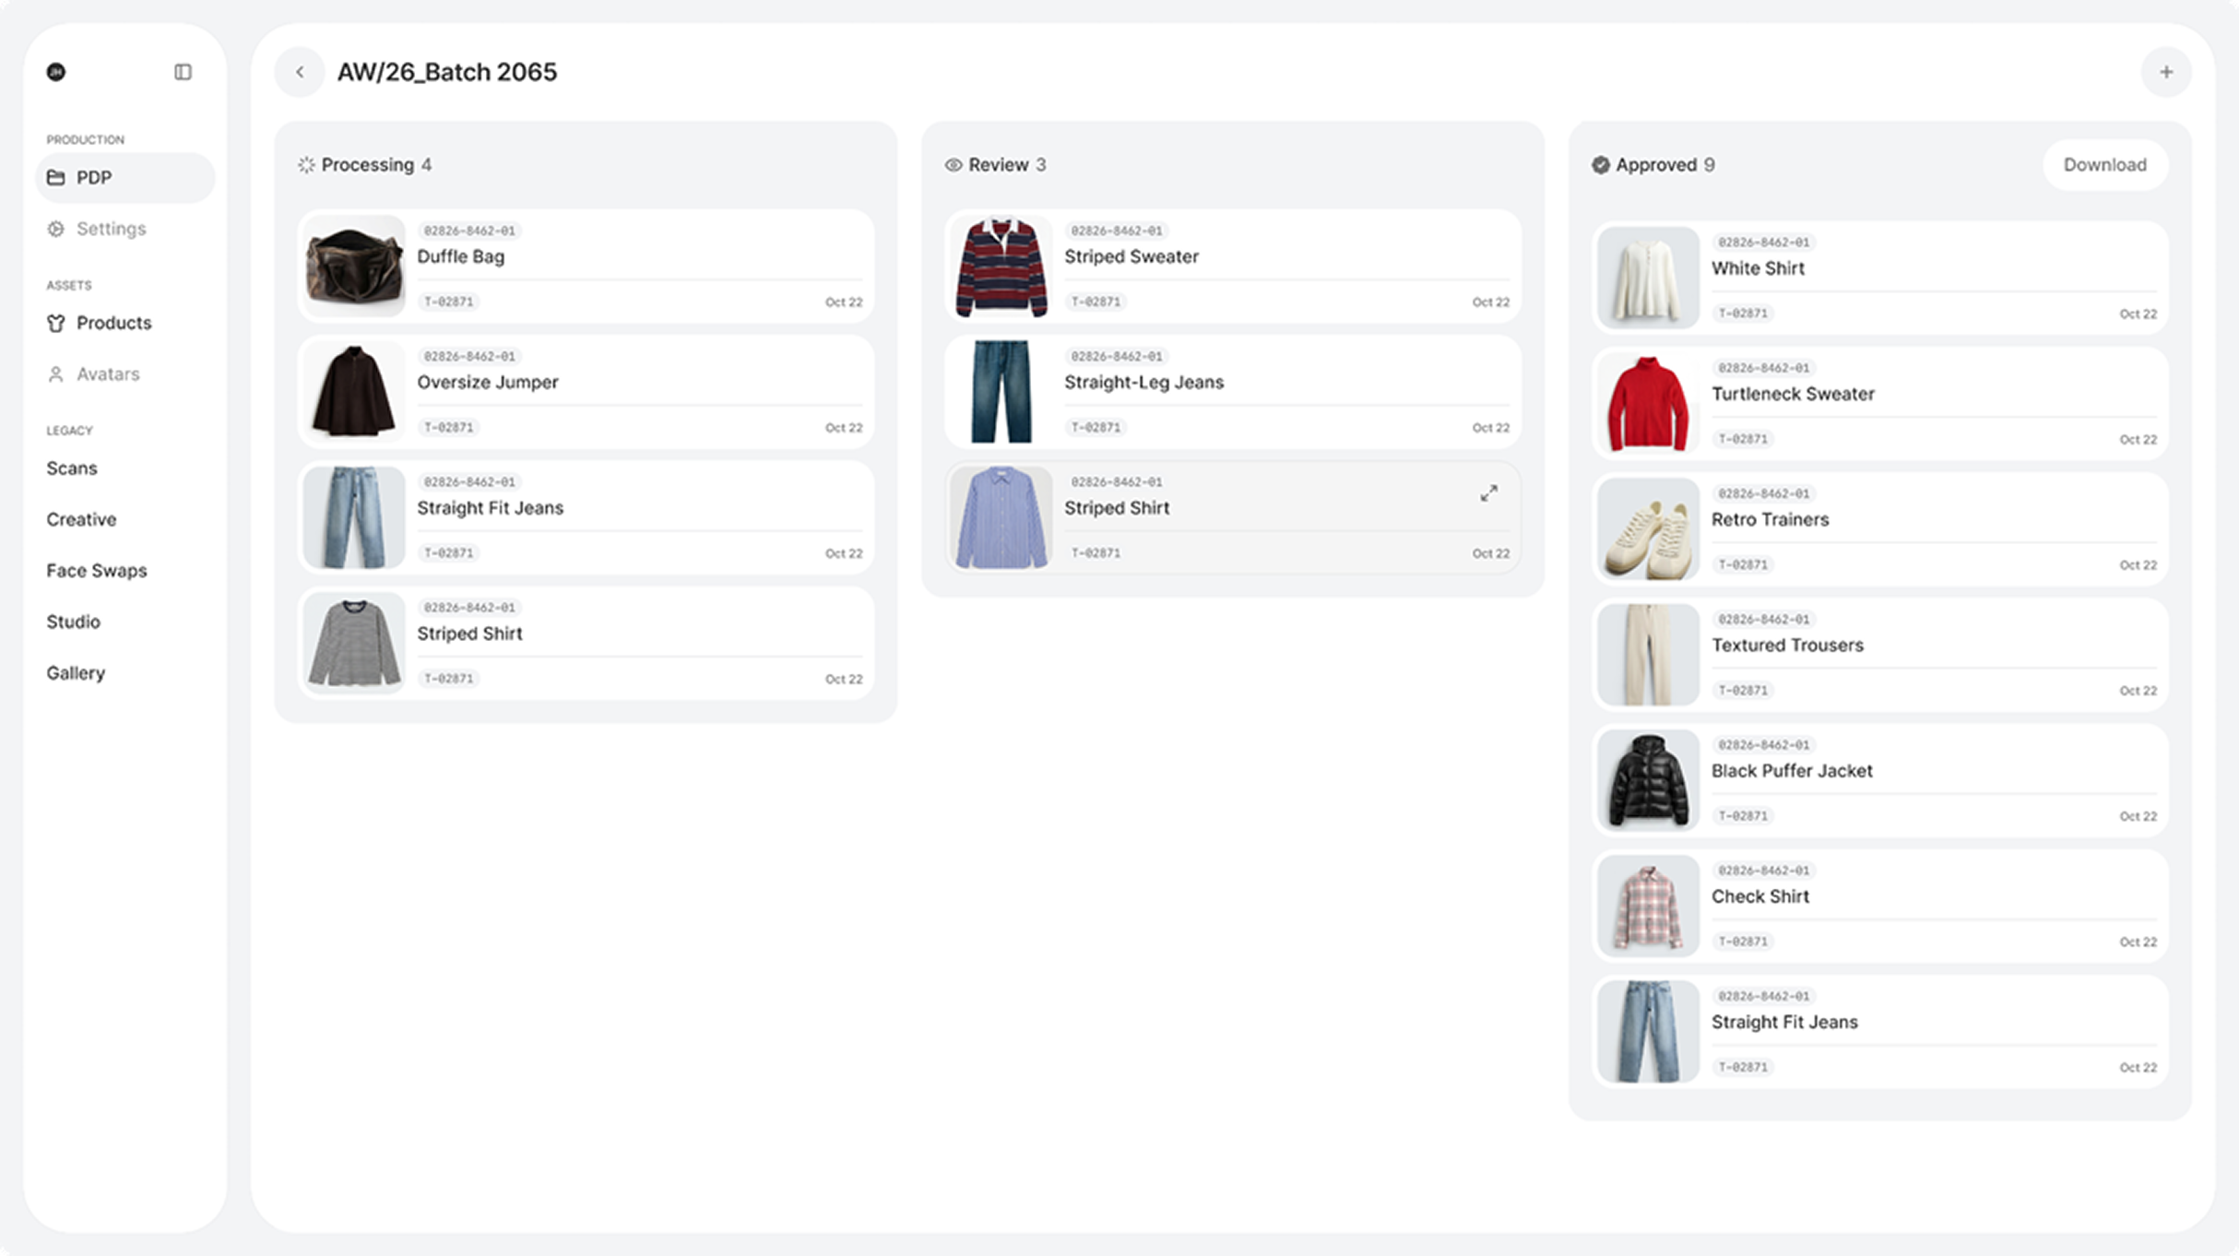
Task: Click the Processing spinner icon
Action: (306, 165)
